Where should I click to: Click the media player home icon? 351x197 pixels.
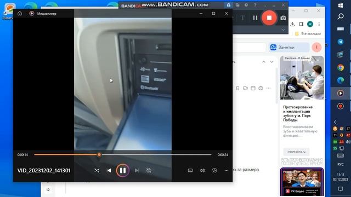click(x=20, y=13)
